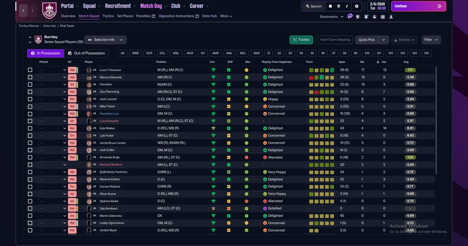Open the Selection Info dropdown
Screen dimensions: 468x246
coord(105,40)
